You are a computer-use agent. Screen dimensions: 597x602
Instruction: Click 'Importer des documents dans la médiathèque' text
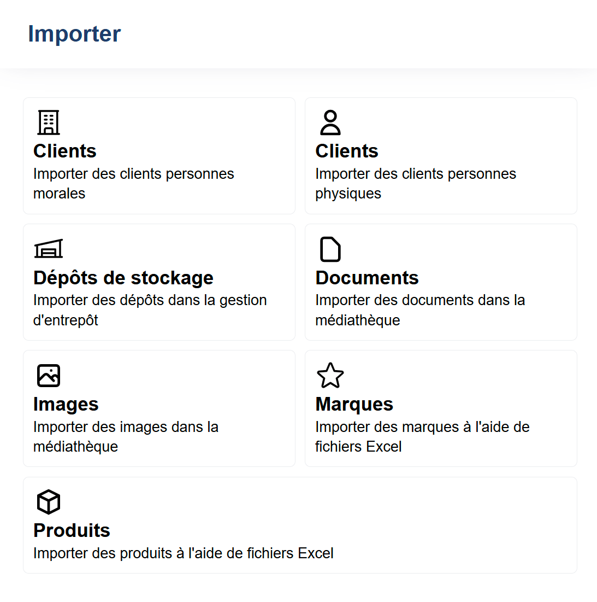click(x=420, y=310)
